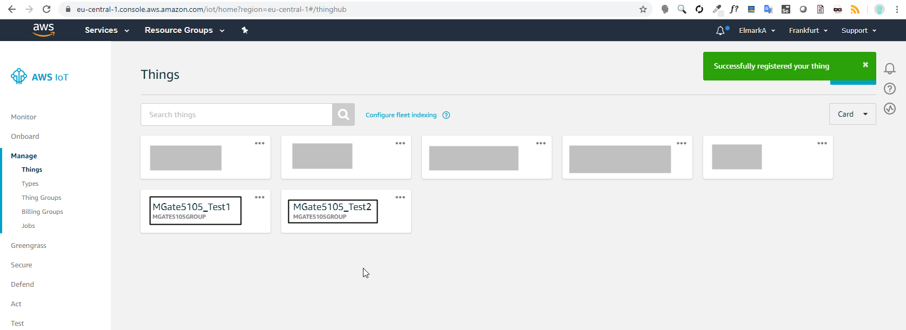This screenshot has height=330, width=906.
Task: Click the magnifier search button
Action: coord(343,115)
